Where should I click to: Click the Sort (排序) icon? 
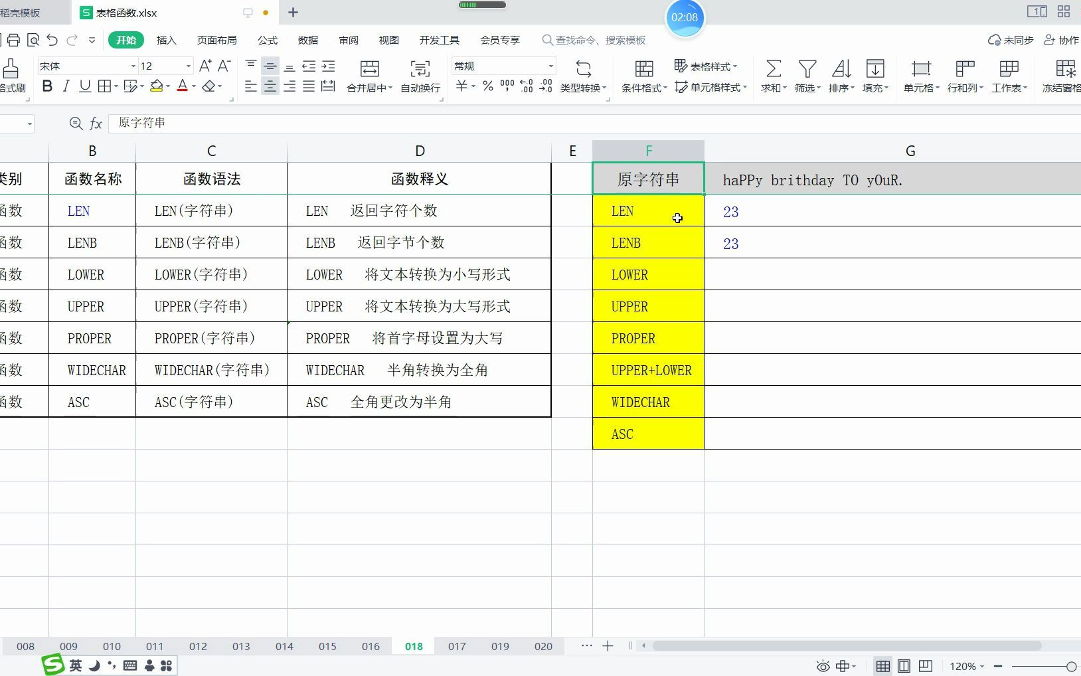point(841,68)
